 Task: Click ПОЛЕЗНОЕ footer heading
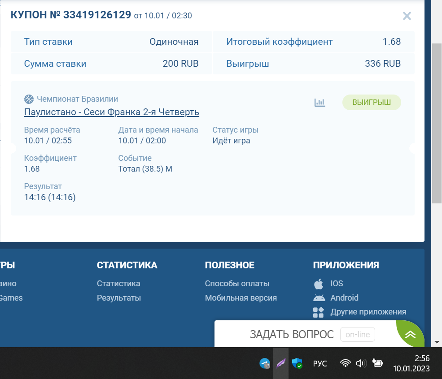pyautogui.click(x=229, y=265)
